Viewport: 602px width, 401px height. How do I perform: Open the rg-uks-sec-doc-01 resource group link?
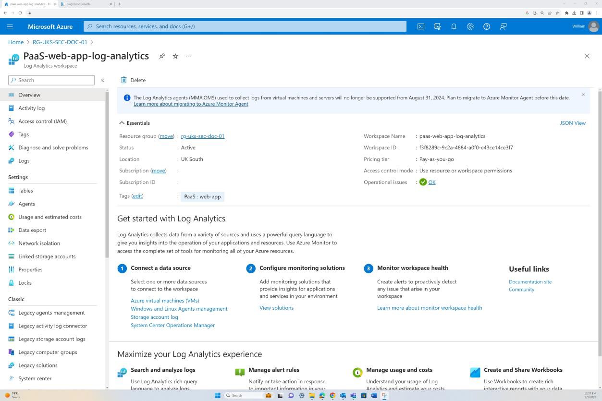click(202, 136)
